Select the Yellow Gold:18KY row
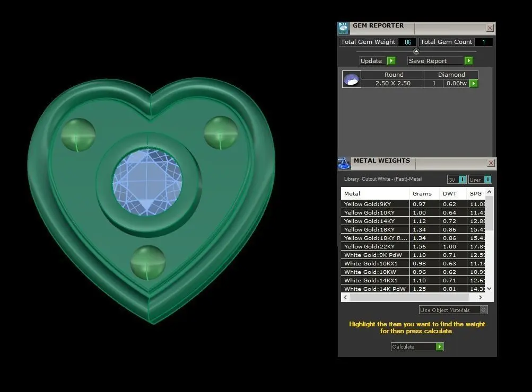The width and height of the screenshot is (532, 392). [413, 229]
